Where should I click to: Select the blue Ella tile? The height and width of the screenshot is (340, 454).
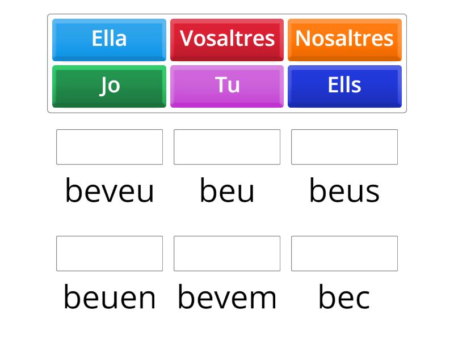coord(109,39)
